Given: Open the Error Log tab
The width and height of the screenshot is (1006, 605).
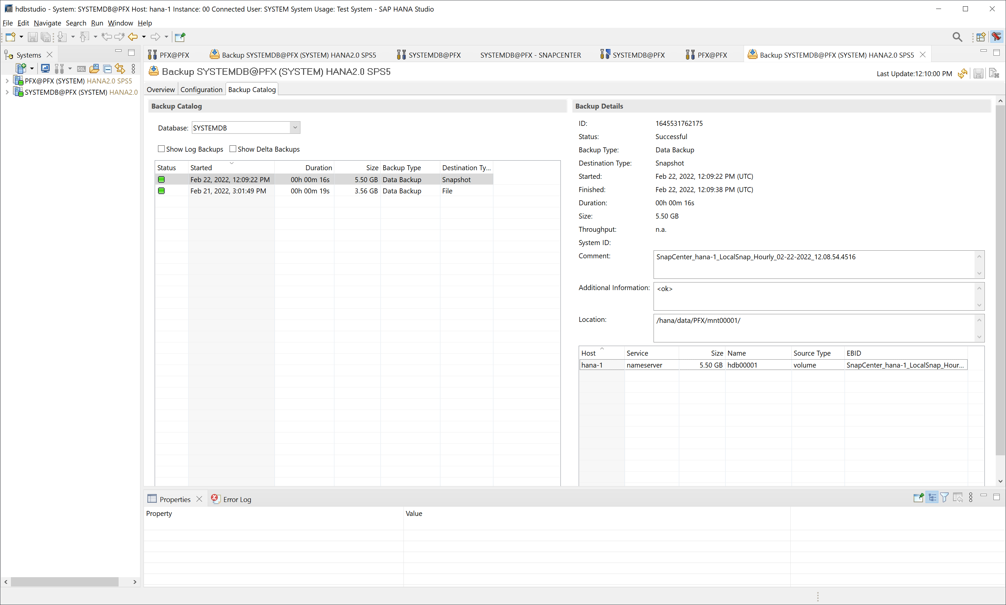Looking at the screenshot, I should pos(237,499).
